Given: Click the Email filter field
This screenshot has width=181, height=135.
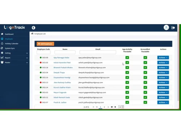Looking at the screenshot, I should [x=98, y=52].
